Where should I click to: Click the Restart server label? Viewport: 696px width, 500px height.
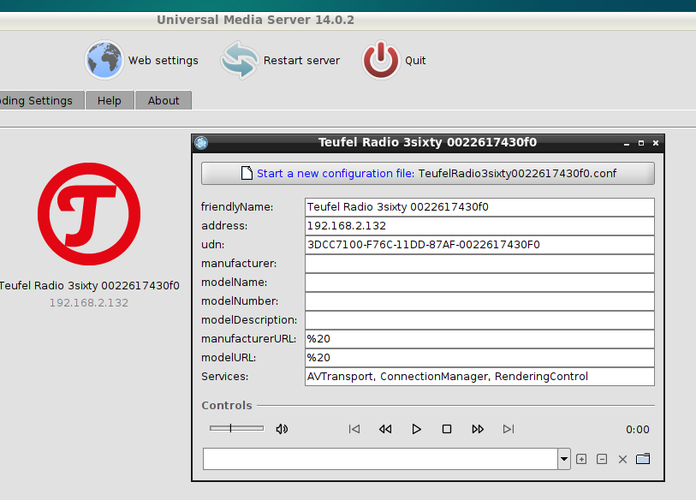point(302,61)
